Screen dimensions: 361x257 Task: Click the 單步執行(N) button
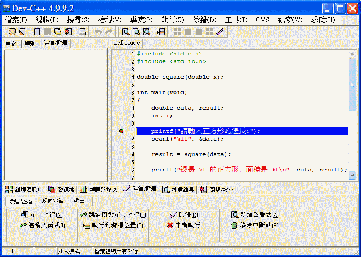pos(42,215)
